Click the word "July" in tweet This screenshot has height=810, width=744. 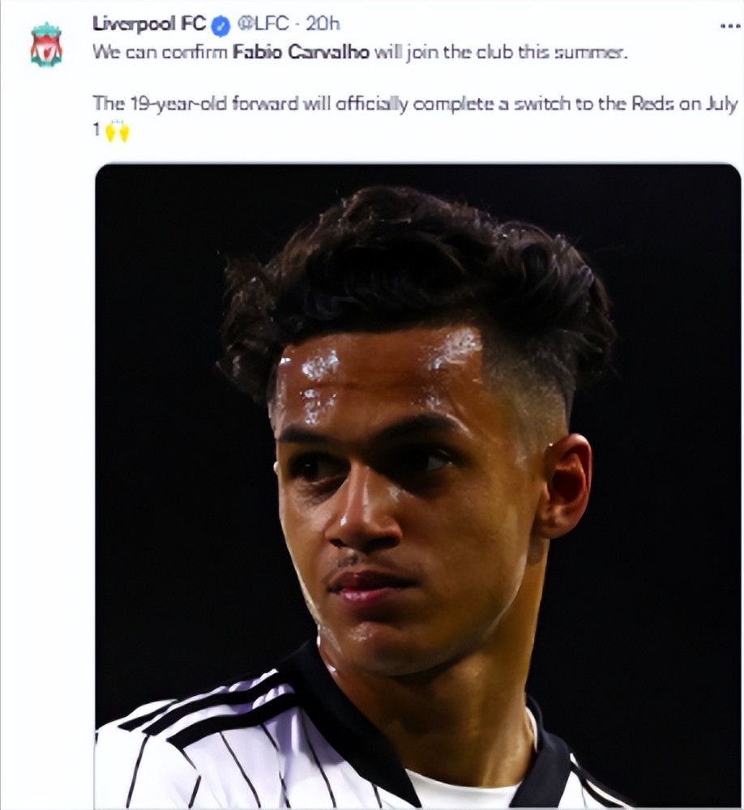[721, 104]
